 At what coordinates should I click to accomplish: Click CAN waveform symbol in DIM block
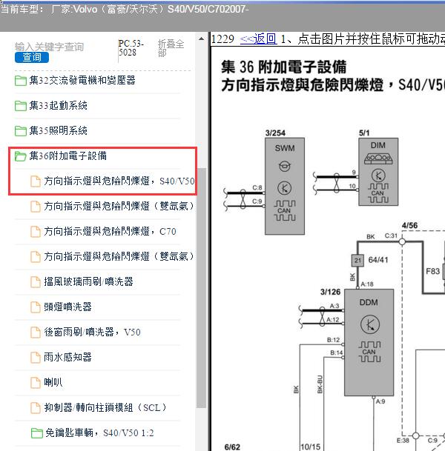[x=378, y=193]
